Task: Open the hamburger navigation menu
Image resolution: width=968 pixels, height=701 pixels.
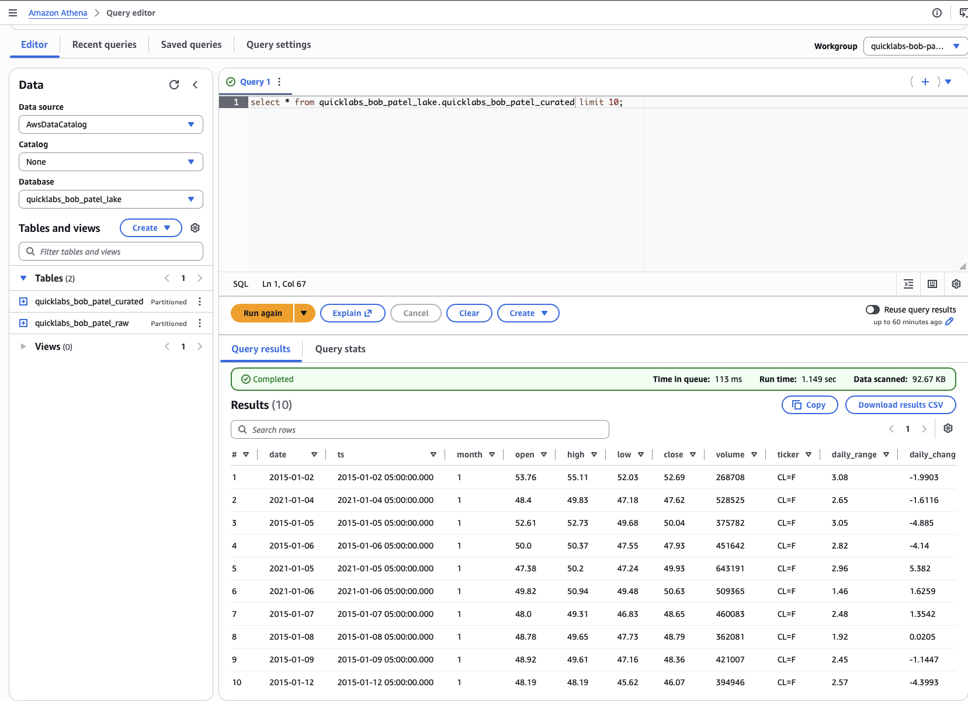Action: click(13, 13)
